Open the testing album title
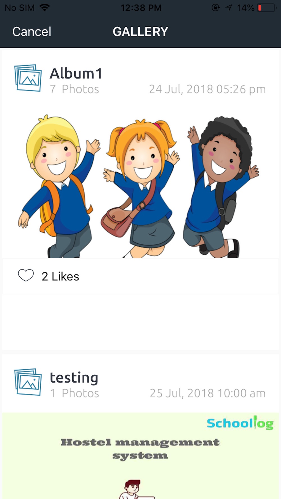This screenshot has width=281, height=499. coord(74,378)
